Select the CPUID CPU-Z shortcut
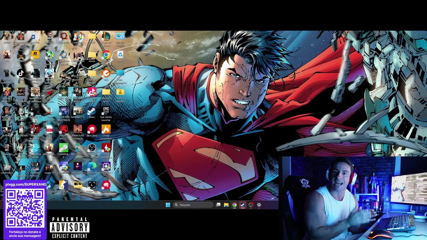This screenshot has height=240, width=427. [106, 168]
